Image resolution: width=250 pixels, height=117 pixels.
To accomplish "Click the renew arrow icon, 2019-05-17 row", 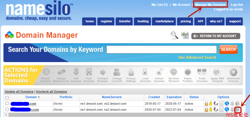I will pyautogui.click(x=216, y=104).
